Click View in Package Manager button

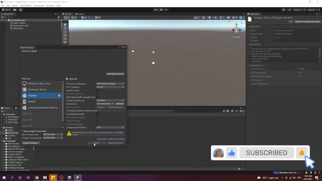(x=307, y=22)
